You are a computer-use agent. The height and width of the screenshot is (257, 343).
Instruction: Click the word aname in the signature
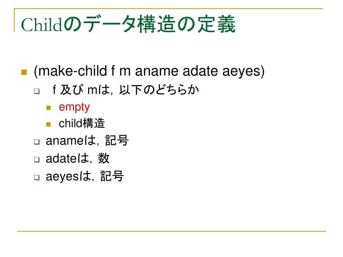(157, 72)
